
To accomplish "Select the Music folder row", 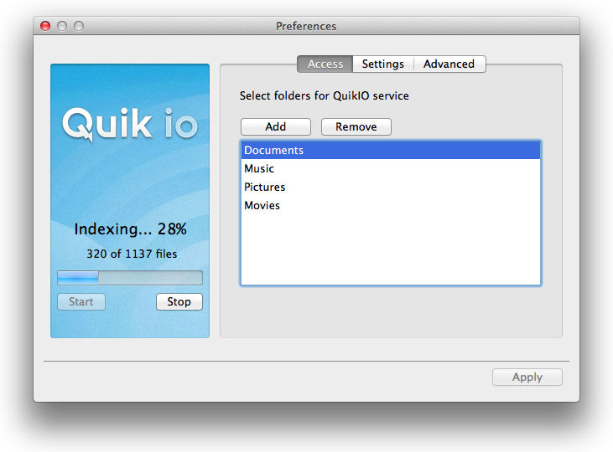I will tap(391, 168).
